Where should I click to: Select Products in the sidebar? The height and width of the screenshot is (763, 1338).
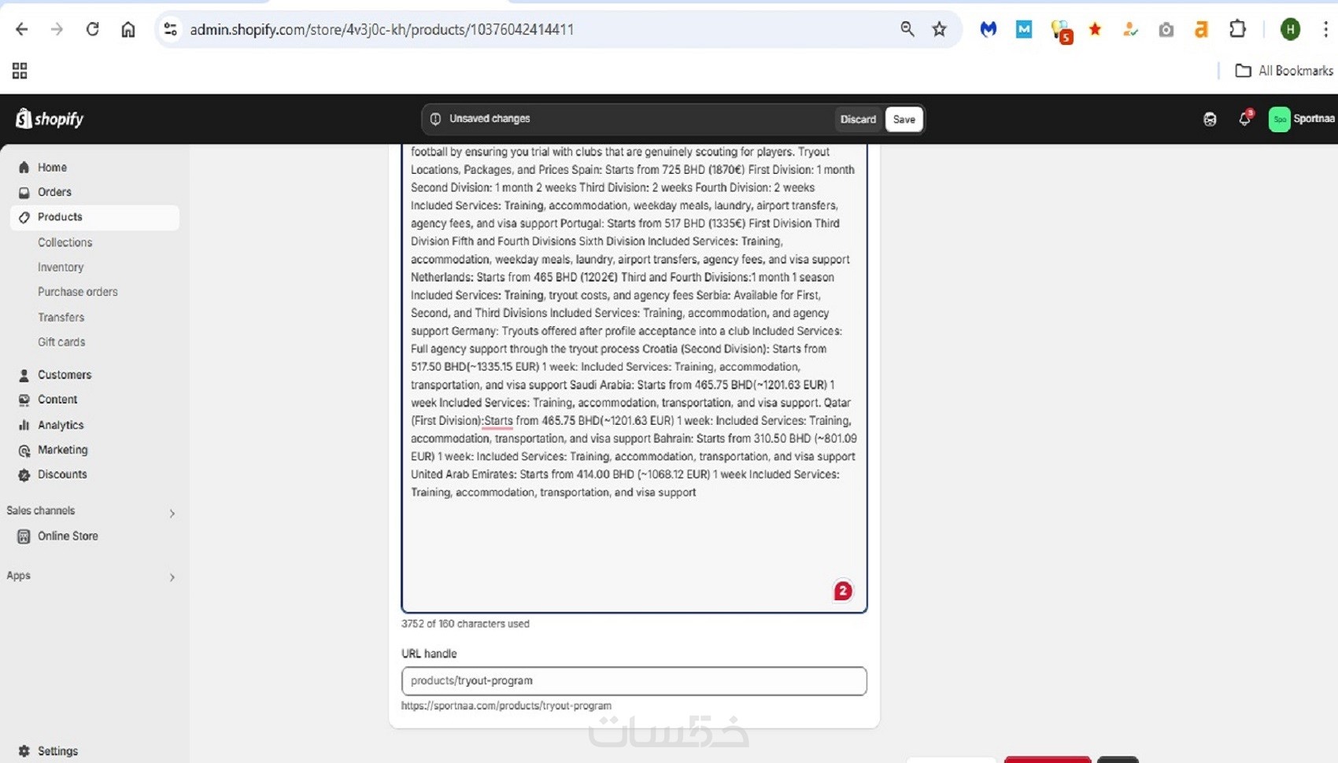[x=94, y=217]
